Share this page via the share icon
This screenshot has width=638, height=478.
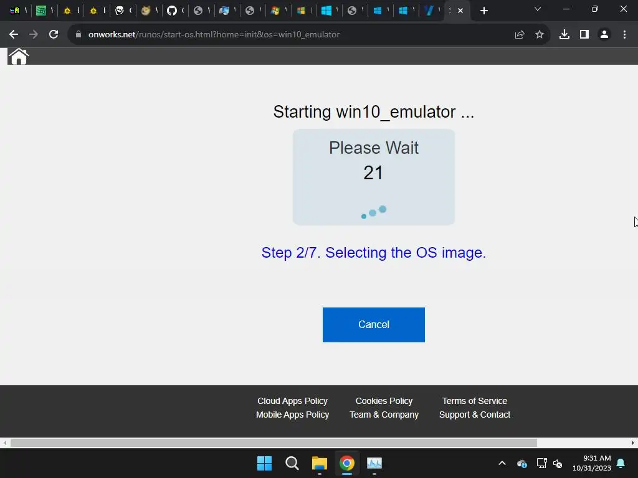tap(520, 35)
